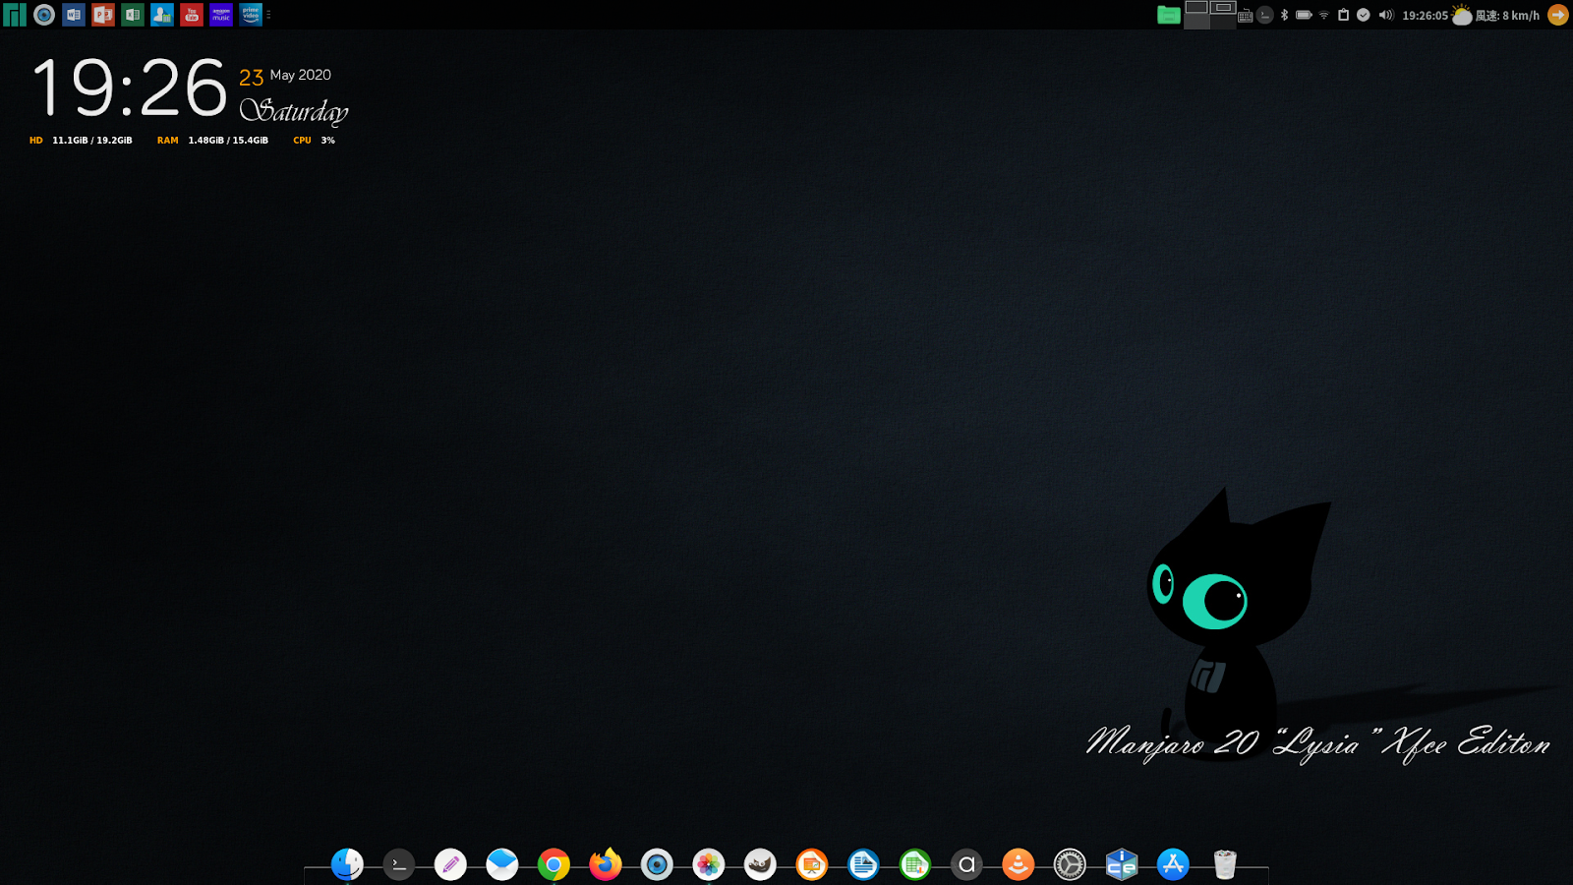1573x885 pixels.
Task: Open the Wi-Fi network menu
Action: [1324, 15]
